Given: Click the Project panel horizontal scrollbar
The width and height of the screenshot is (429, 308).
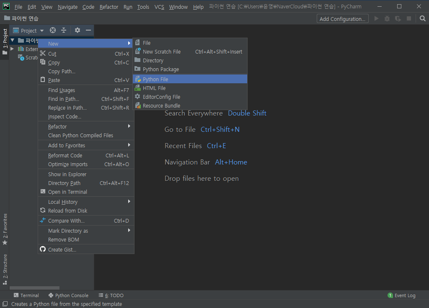Looking at the screenshot, I should pos(34,288).
